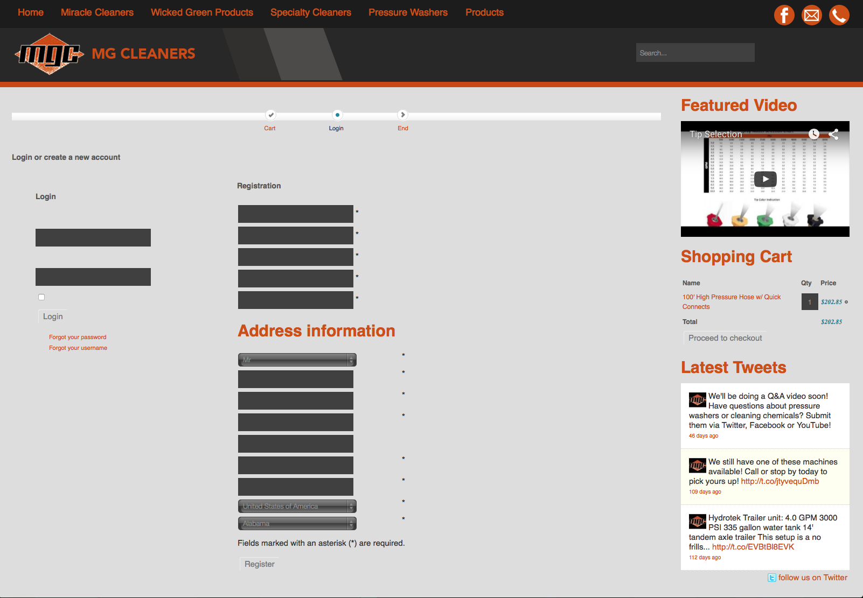This screenshot has width=863, height=598.
Task: Open the Facebook page icon
Action: [784, 15]
